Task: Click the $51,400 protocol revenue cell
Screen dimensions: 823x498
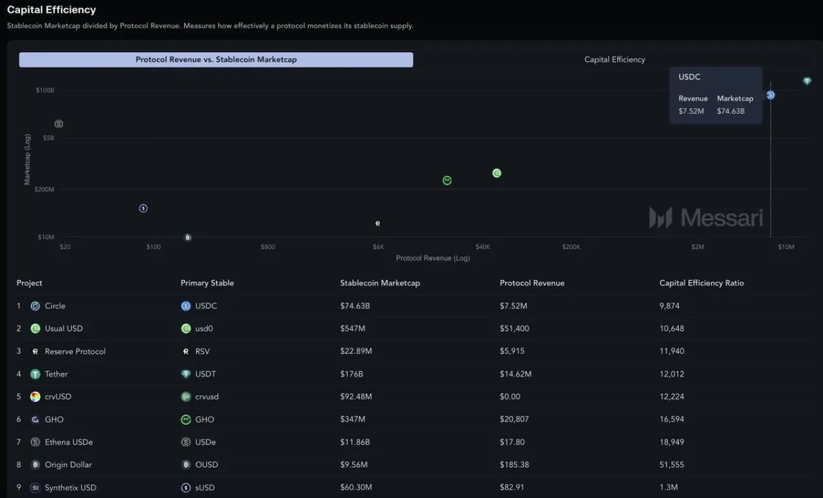Action: (x=514, y=329)
